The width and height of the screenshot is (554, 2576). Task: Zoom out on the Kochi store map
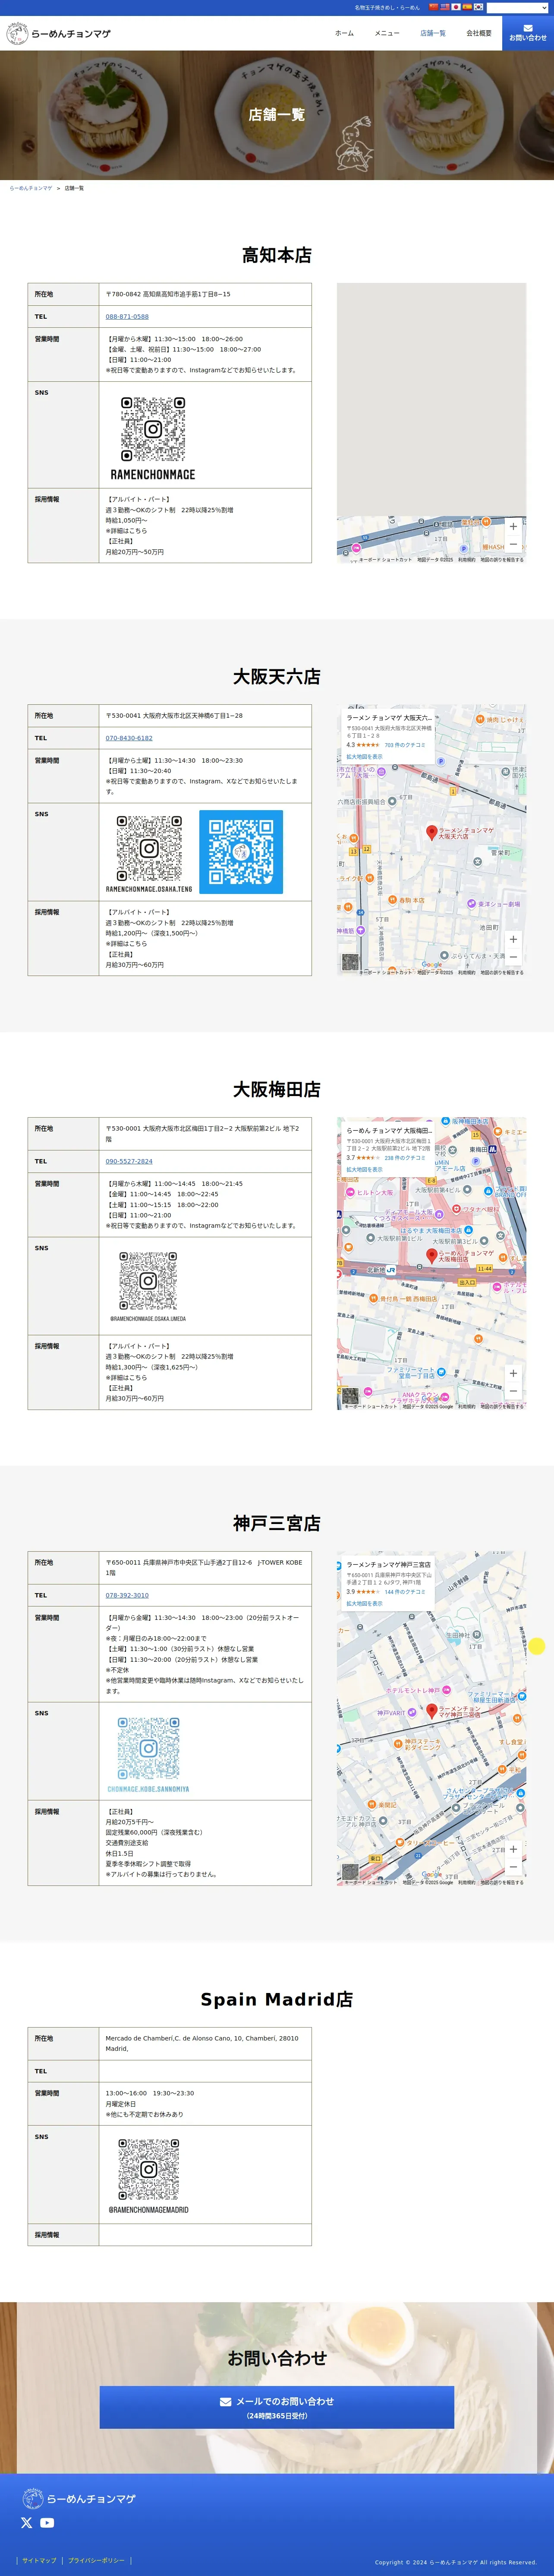513,544
